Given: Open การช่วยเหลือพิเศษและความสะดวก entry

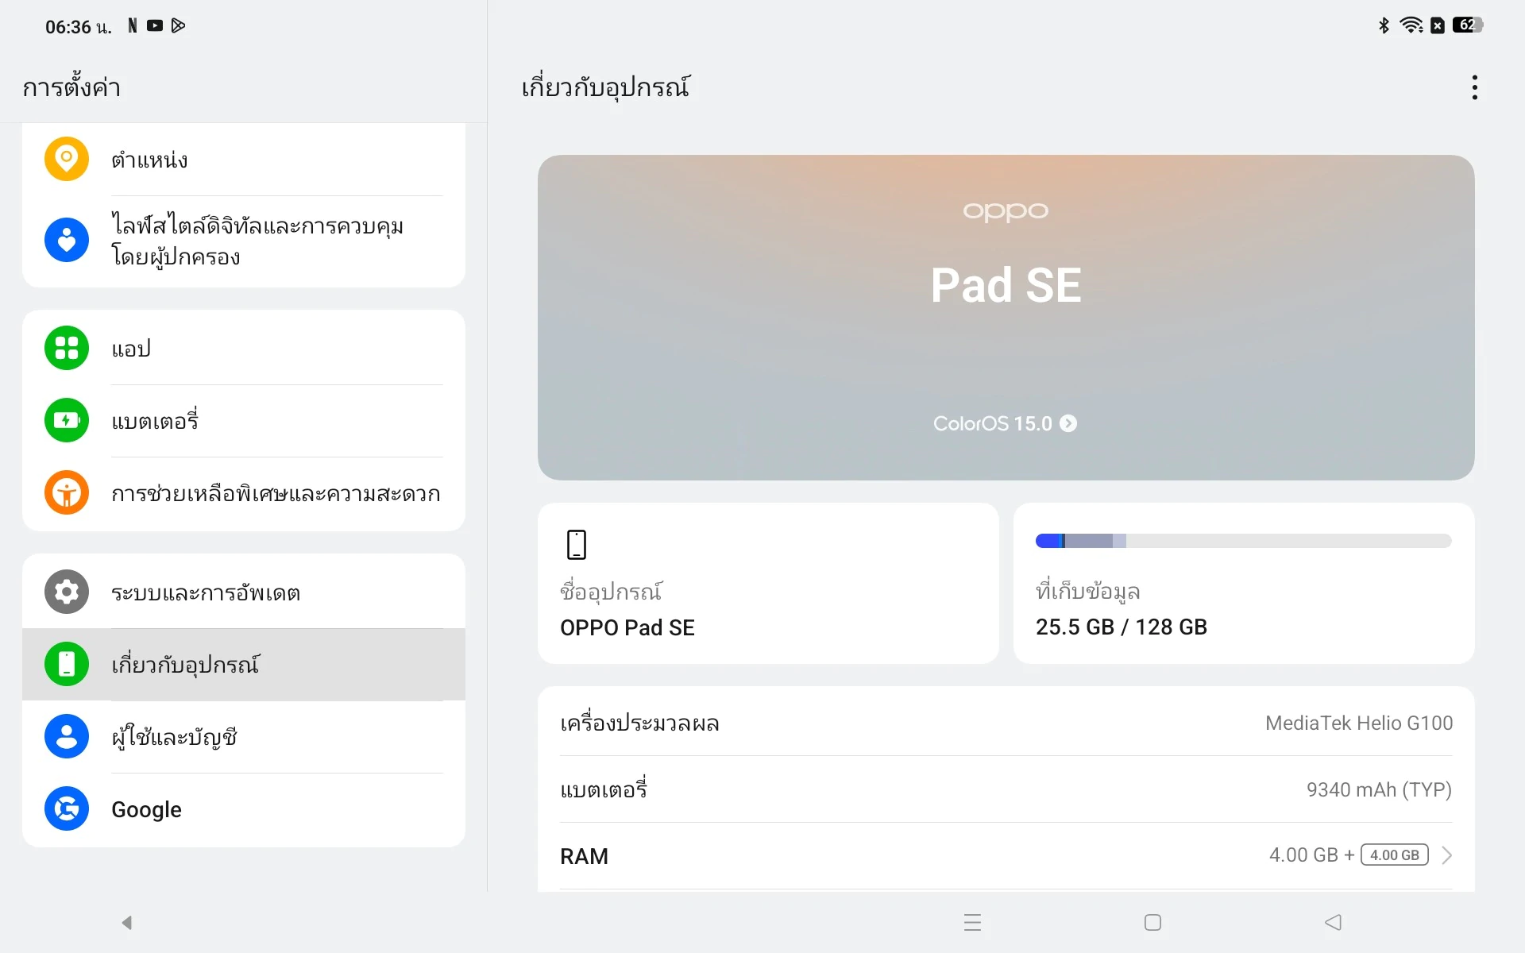Looking at the screenshot, I should coord(244,493).
